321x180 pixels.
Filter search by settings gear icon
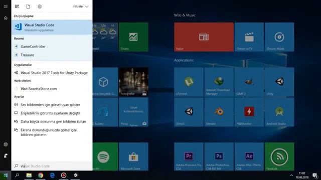pyautogui.click(x=40, y=6)
